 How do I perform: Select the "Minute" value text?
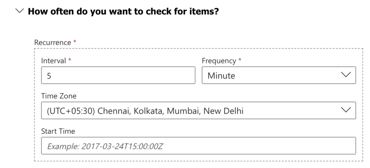click(x=221, y=76)
